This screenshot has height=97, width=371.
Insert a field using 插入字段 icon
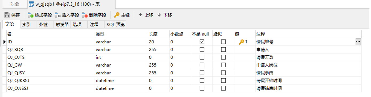point(58,15)
